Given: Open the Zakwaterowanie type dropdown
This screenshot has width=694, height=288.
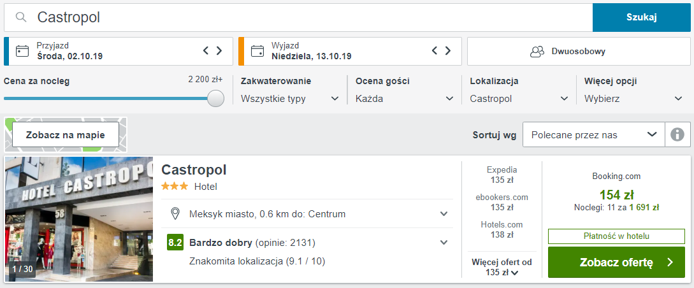Looking at the screenshot, I should [x=290, y=99].
